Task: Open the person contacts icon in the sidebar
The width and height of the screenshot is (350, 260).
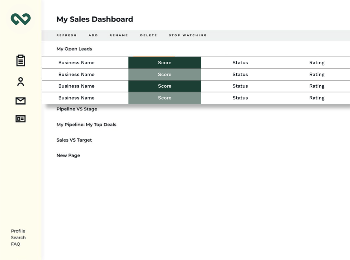Action: point(21,82)
